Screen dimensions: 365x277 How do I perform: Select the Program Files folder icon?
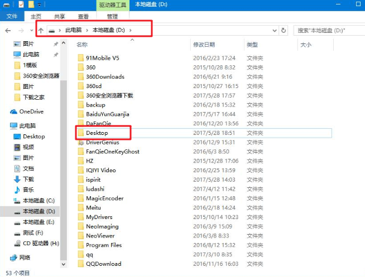(81, 245)
